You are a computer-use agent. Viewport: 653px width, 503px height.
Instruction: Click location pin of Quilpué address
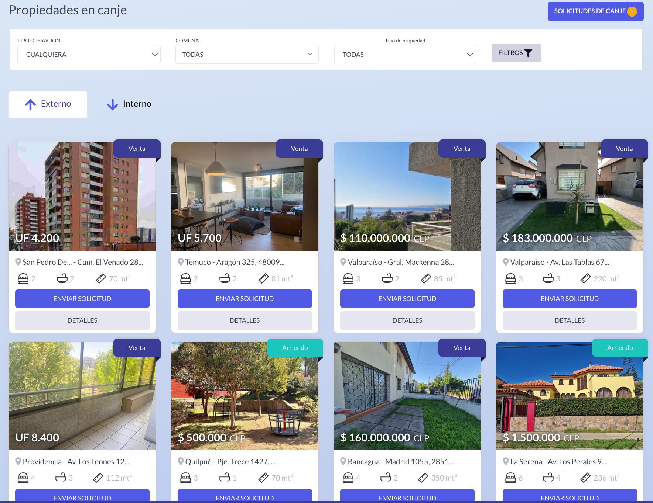tap(181, 461)
